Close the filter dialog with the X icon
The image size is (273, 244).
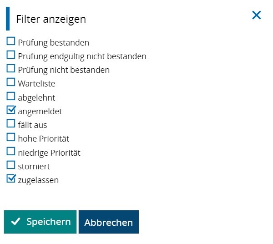(x=257, y=15)
